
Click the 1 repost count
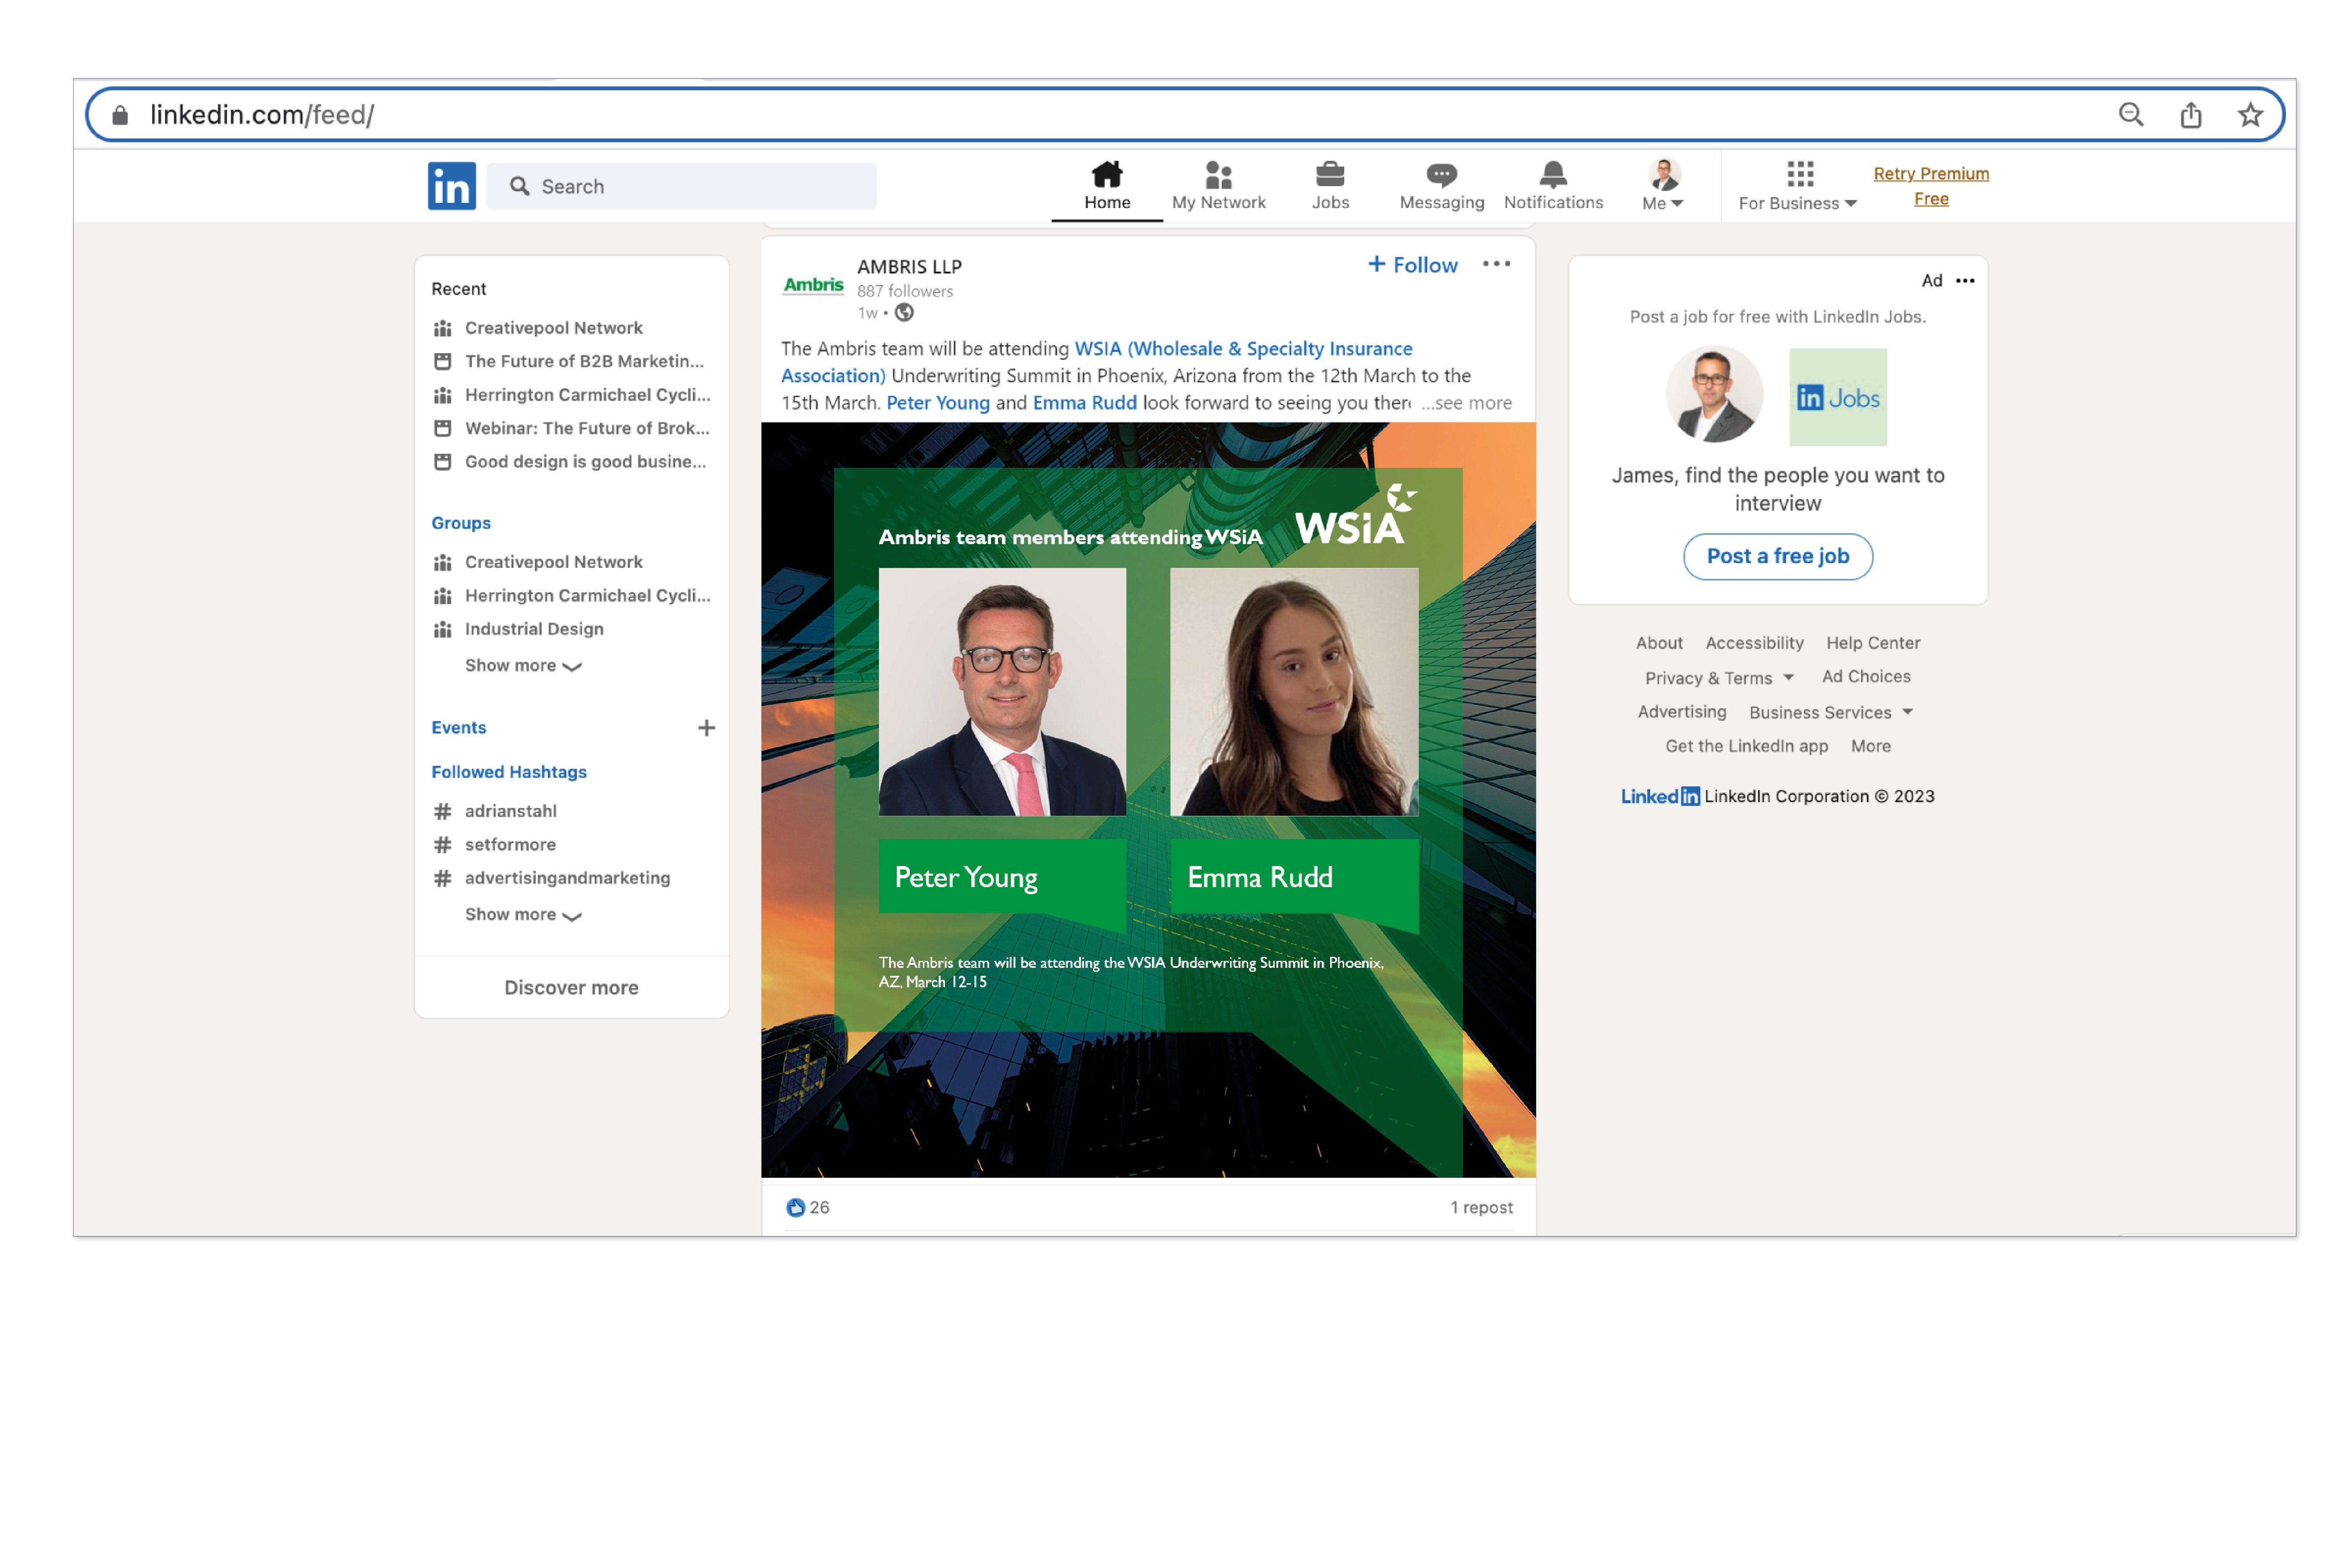click(x=1481, y=1208)
